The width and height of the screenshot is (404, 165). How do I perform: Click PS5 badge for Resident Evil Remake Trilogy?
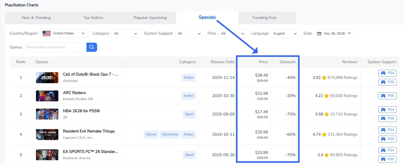pyautogui.click(x=387, y=139)
